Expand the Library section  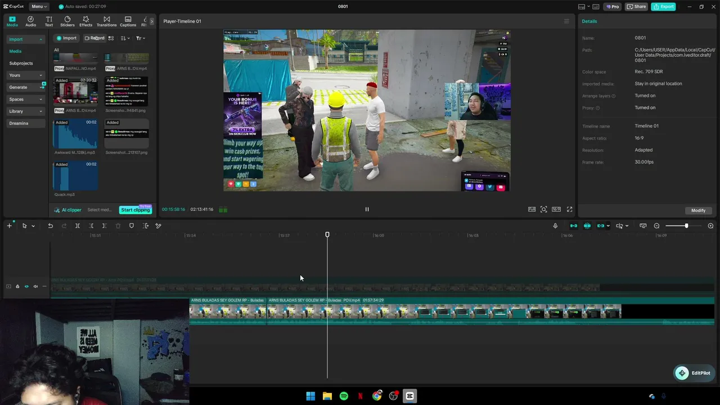point(26,111)
